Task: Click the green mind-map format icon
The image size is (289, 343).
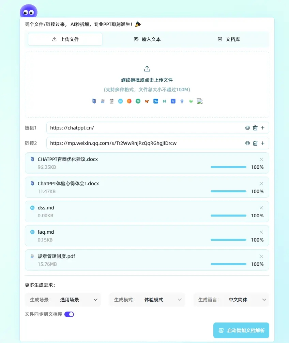Action: point(138,101)
